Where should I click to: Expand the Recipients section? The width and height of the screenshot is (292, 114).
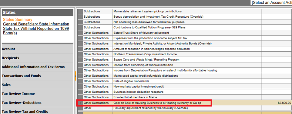[37, 58]
